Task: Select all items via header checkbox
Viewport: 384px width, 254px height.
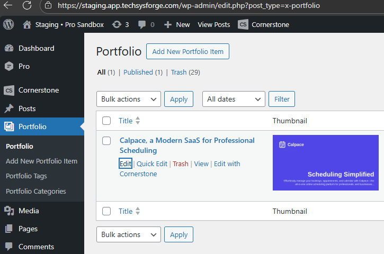Action: click(x=106, y=121)
